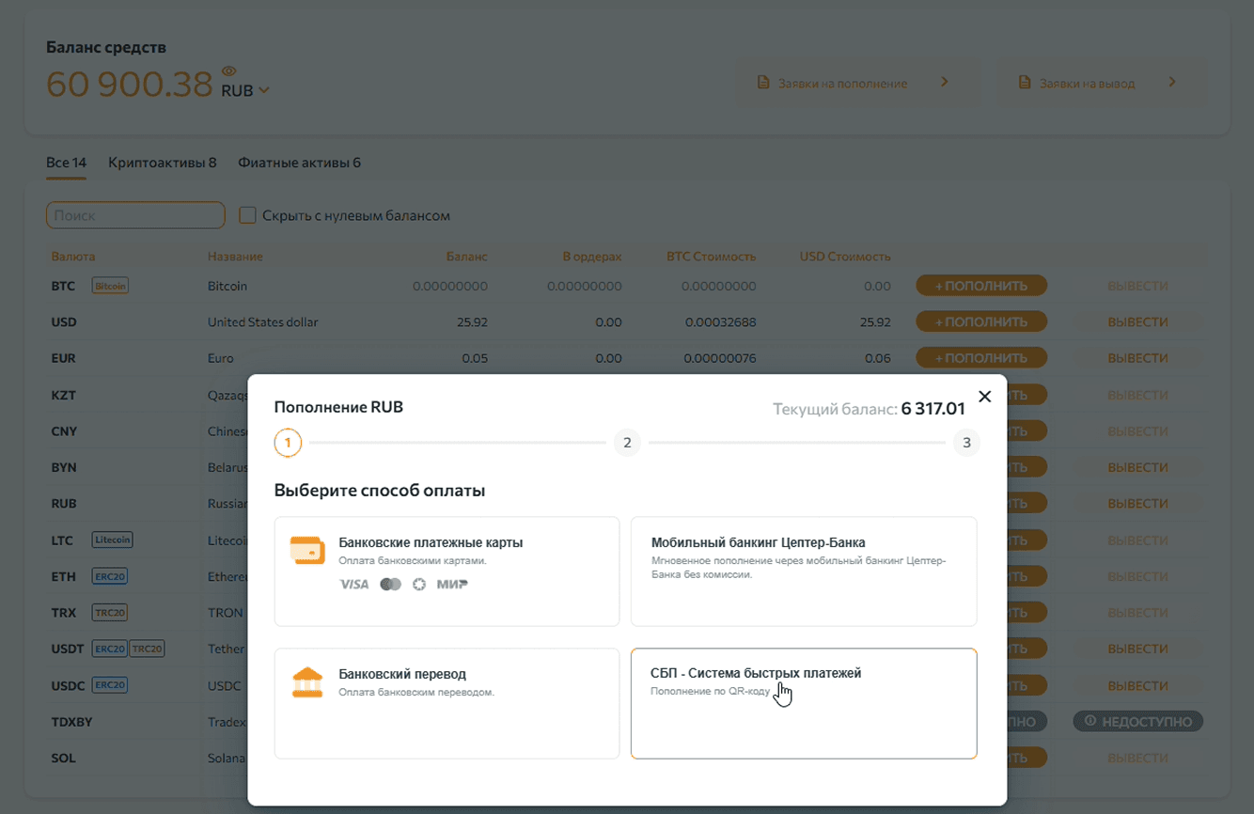The width and height of the screenshot is (1254, 814).
Task: Enable Скрыть с нулевым балансом checkbox
Action: click(x=247, y=215)
